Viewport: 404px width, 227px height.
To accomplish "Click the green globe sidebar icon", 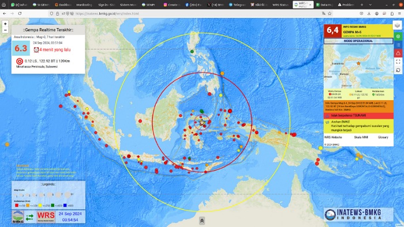I will (x=398, y=36).
